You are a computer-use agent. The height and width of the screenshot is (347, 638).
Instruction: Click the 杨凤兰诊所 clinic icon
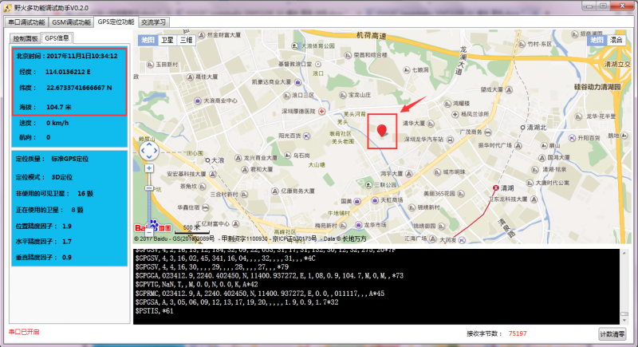click(455, 114)
